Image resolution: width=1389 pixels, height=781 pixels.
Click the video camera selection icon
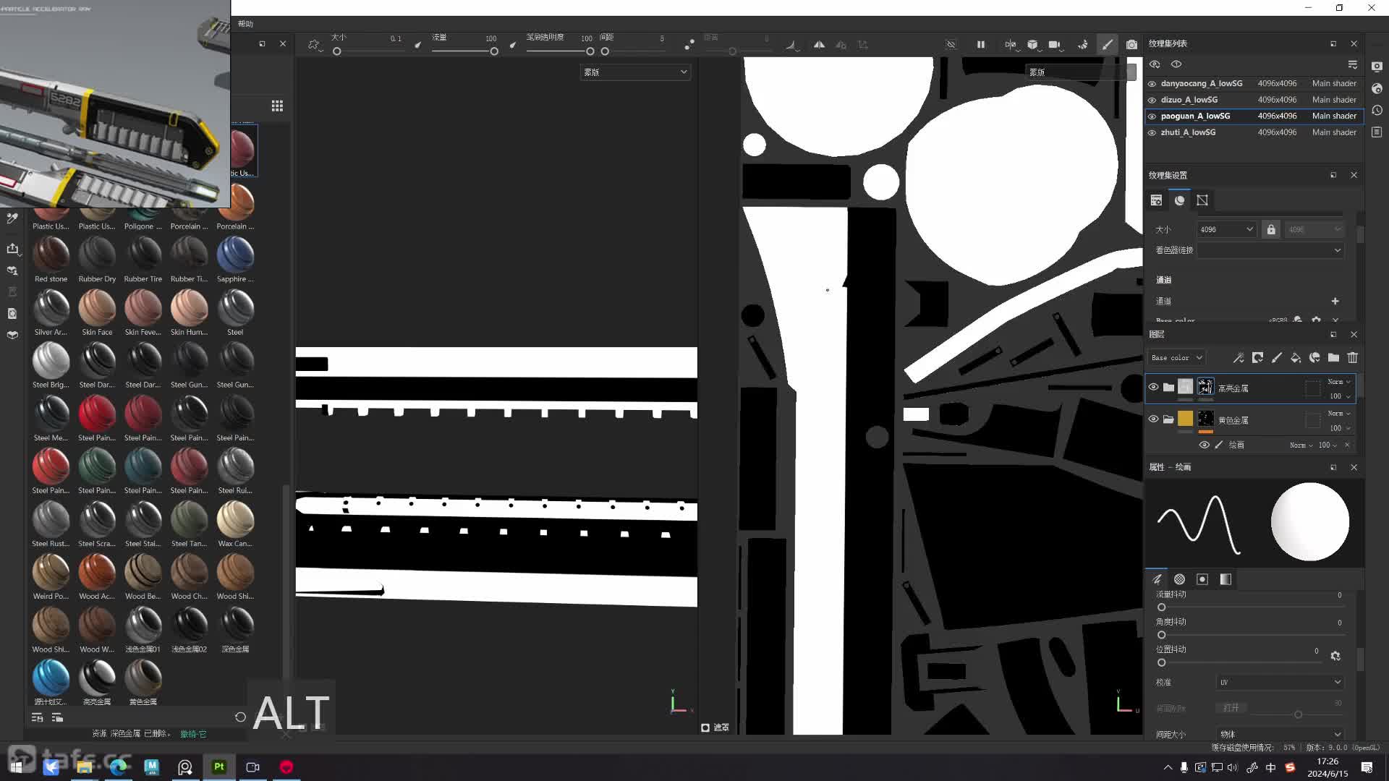coord(1054,45)
